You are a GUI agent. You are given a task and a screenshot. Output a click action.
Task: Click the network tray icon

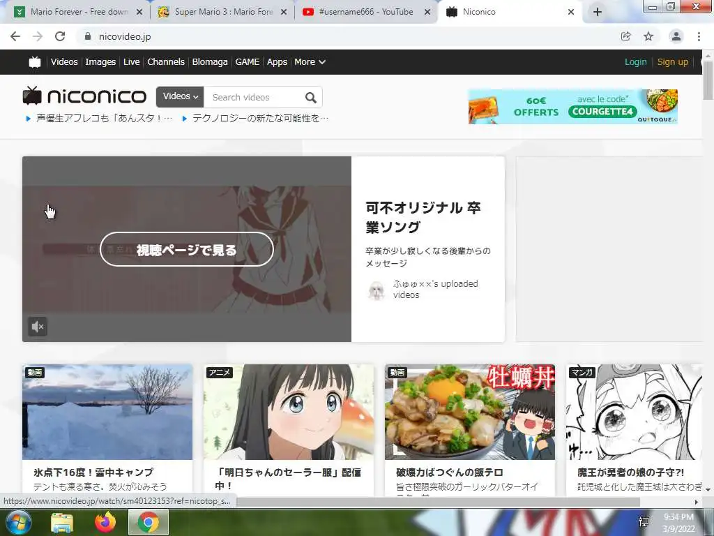644,522
